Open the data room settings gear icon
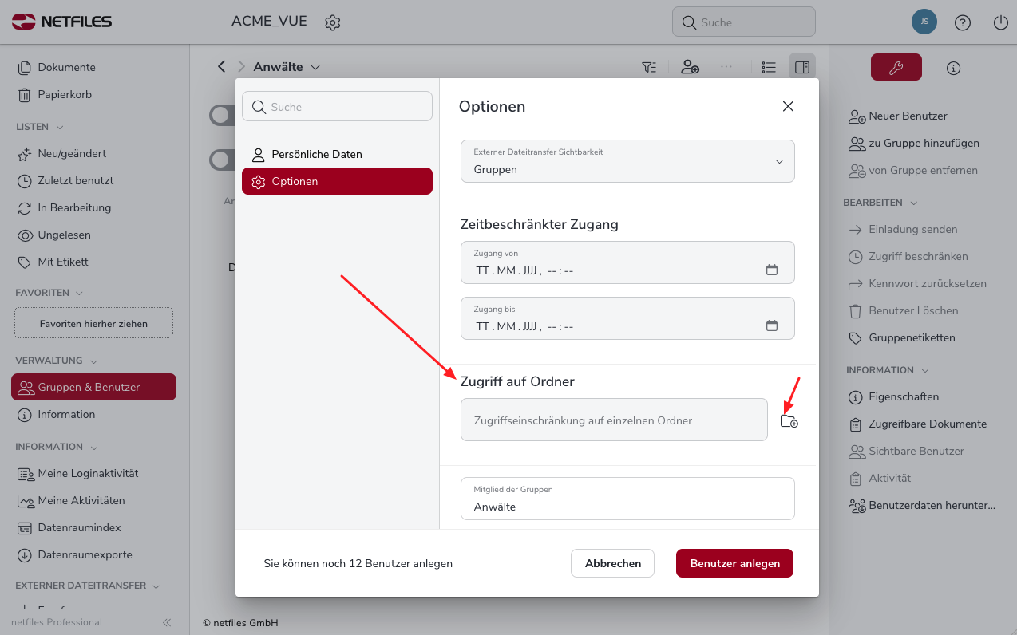Viewport: 1017px width, 635px height. [x=333, y=23]
